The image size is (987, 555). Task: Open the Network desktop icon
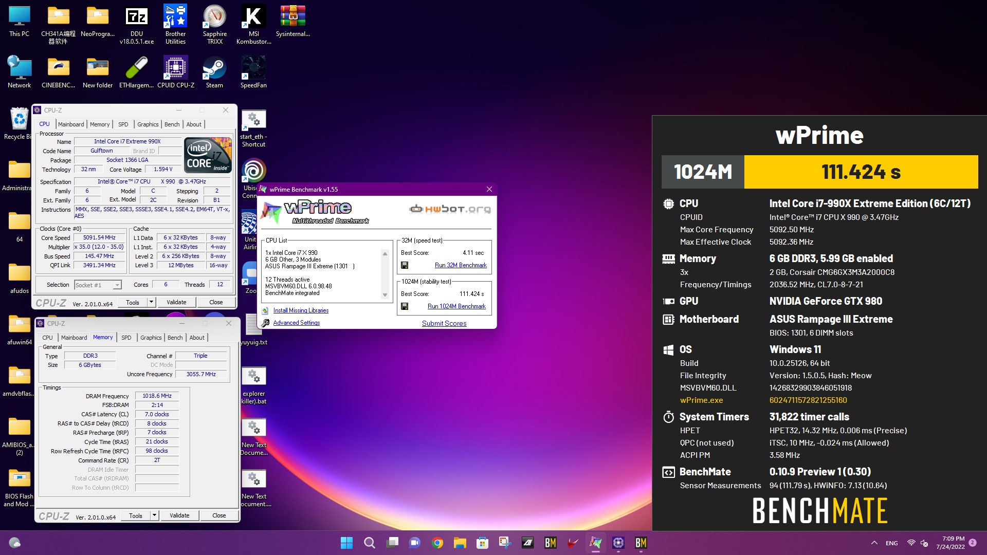pos(19,72)
